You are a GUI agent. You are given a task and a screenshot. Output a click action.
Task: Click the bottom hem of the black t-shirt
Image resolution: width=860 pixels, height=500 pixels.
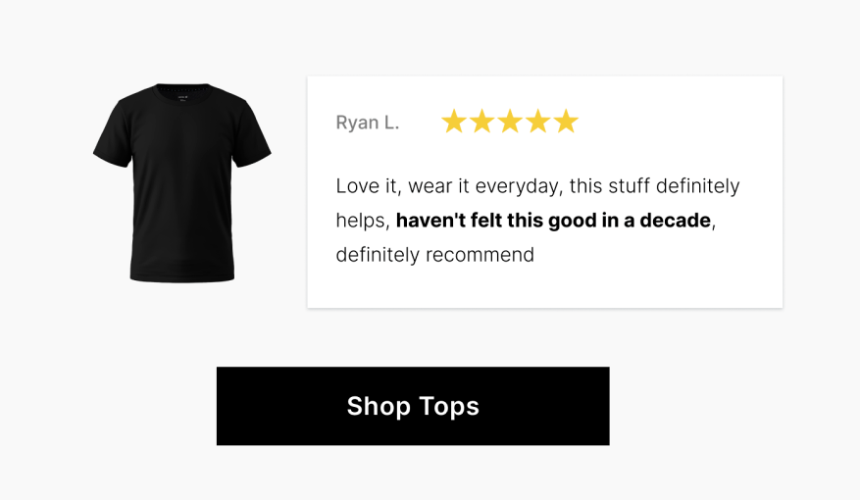coord(182,275)
